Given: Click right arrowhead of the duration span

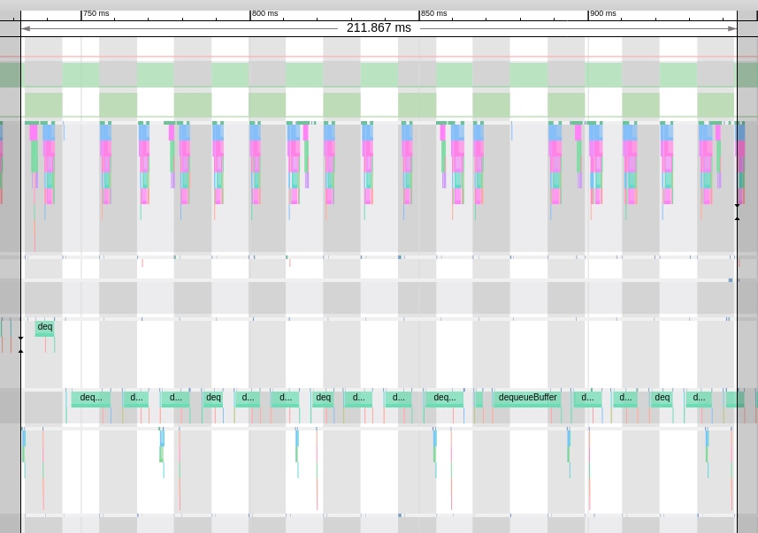Looking at the screenshot, I should (732, 28).
